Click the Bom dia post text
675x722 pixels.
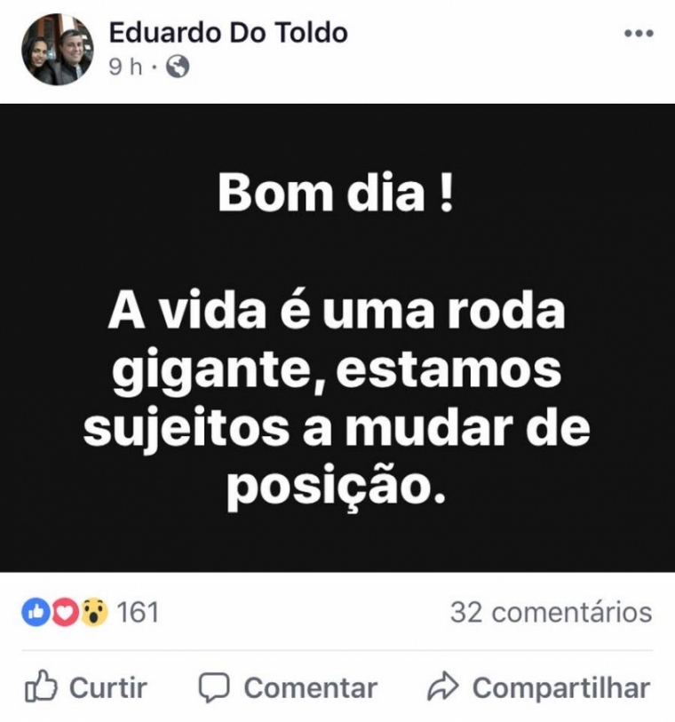pos(336,194)
